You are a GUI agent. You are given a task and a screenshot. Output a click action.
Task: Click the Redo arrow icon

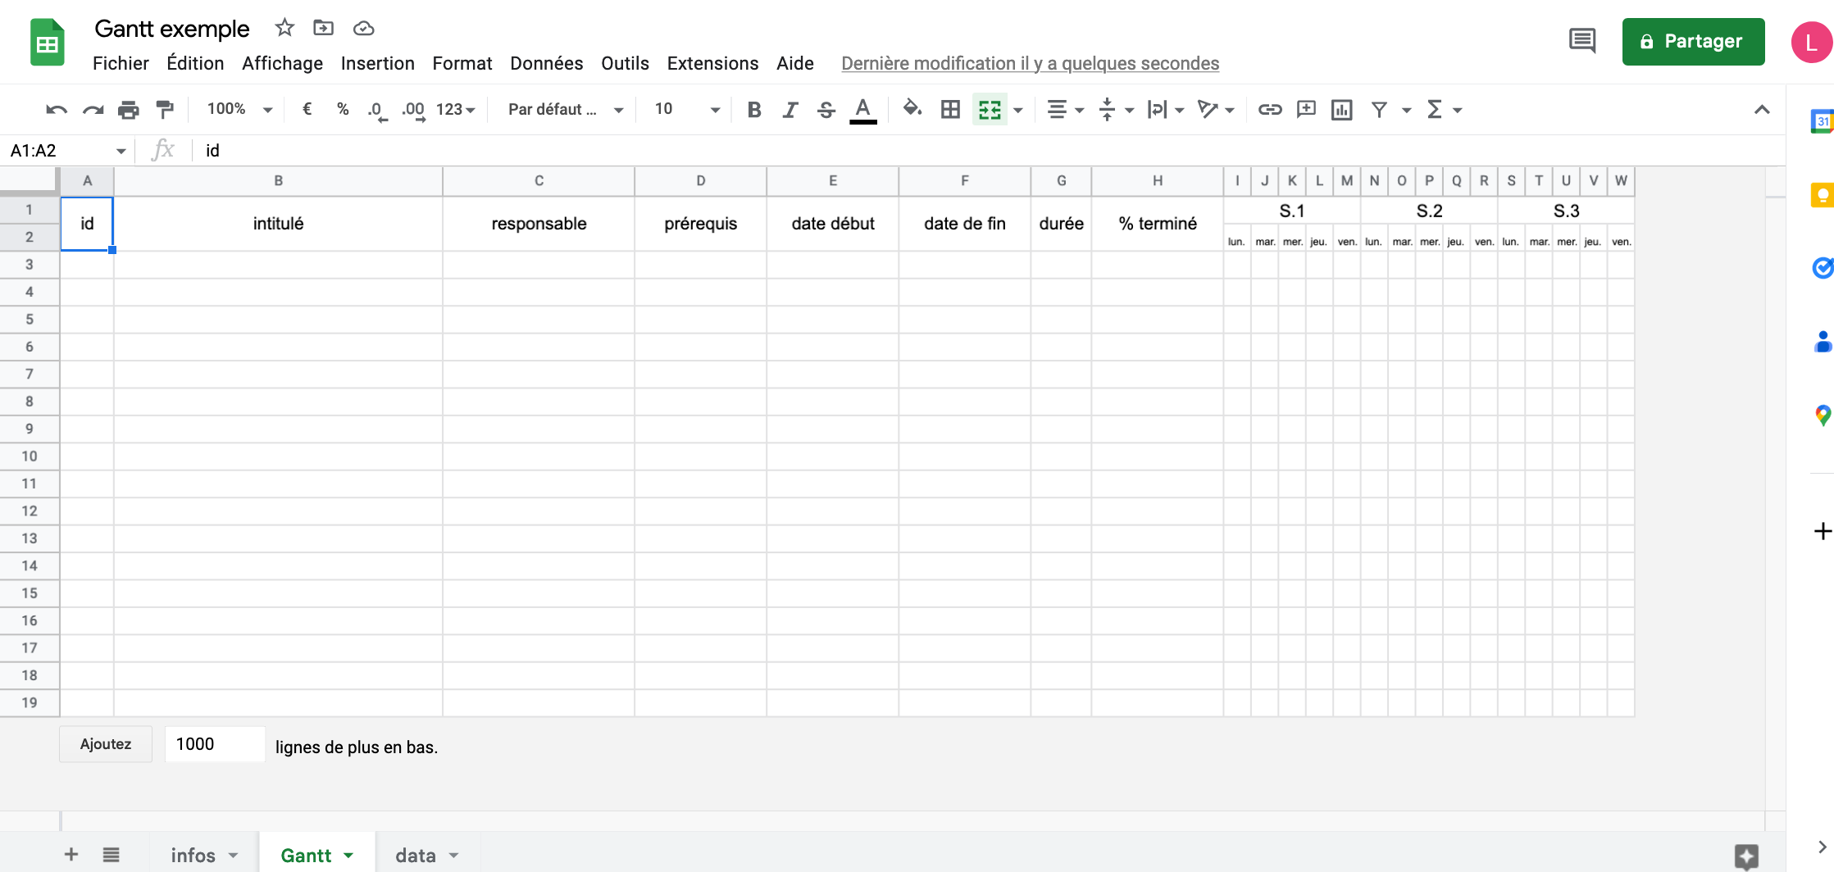(x=93, y=110)
